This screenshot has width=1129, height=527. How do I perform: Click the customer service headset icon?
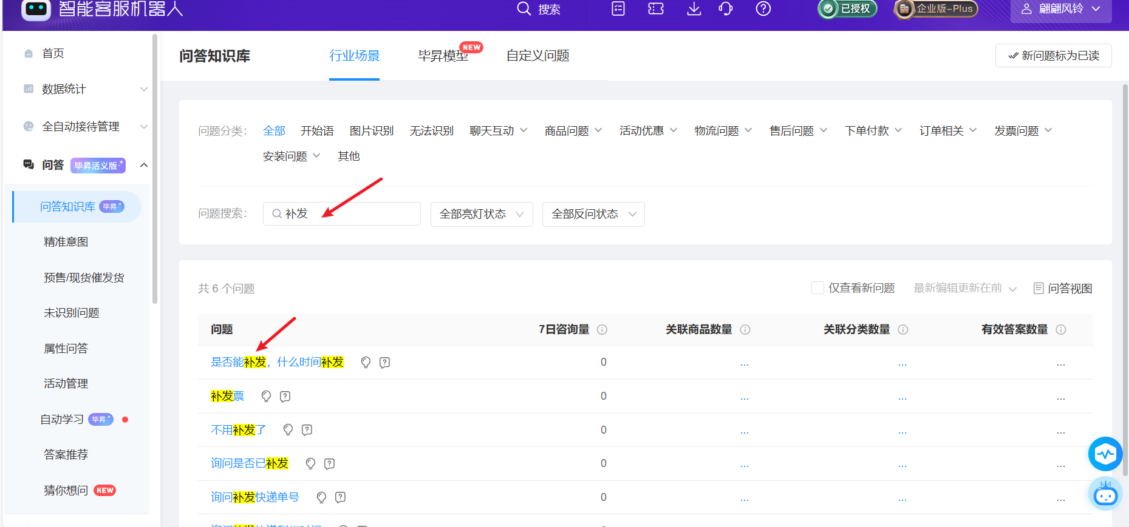click(x=726, y=8)
